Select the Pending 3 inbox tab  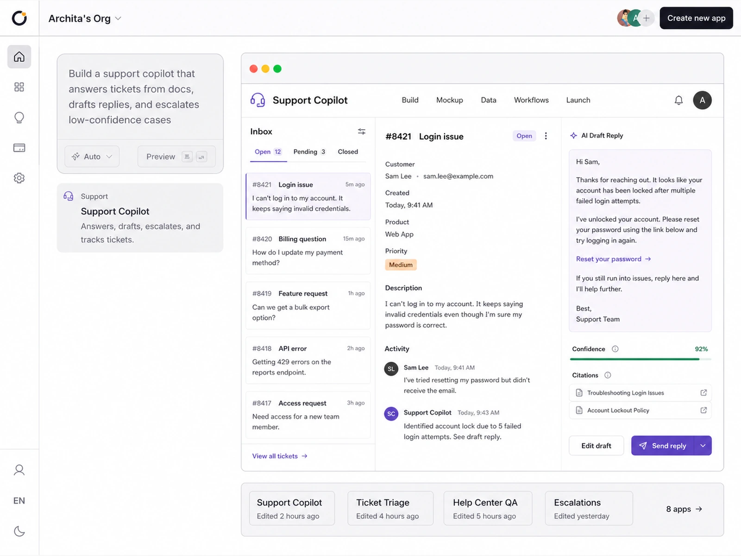click(x=309, y=152)
